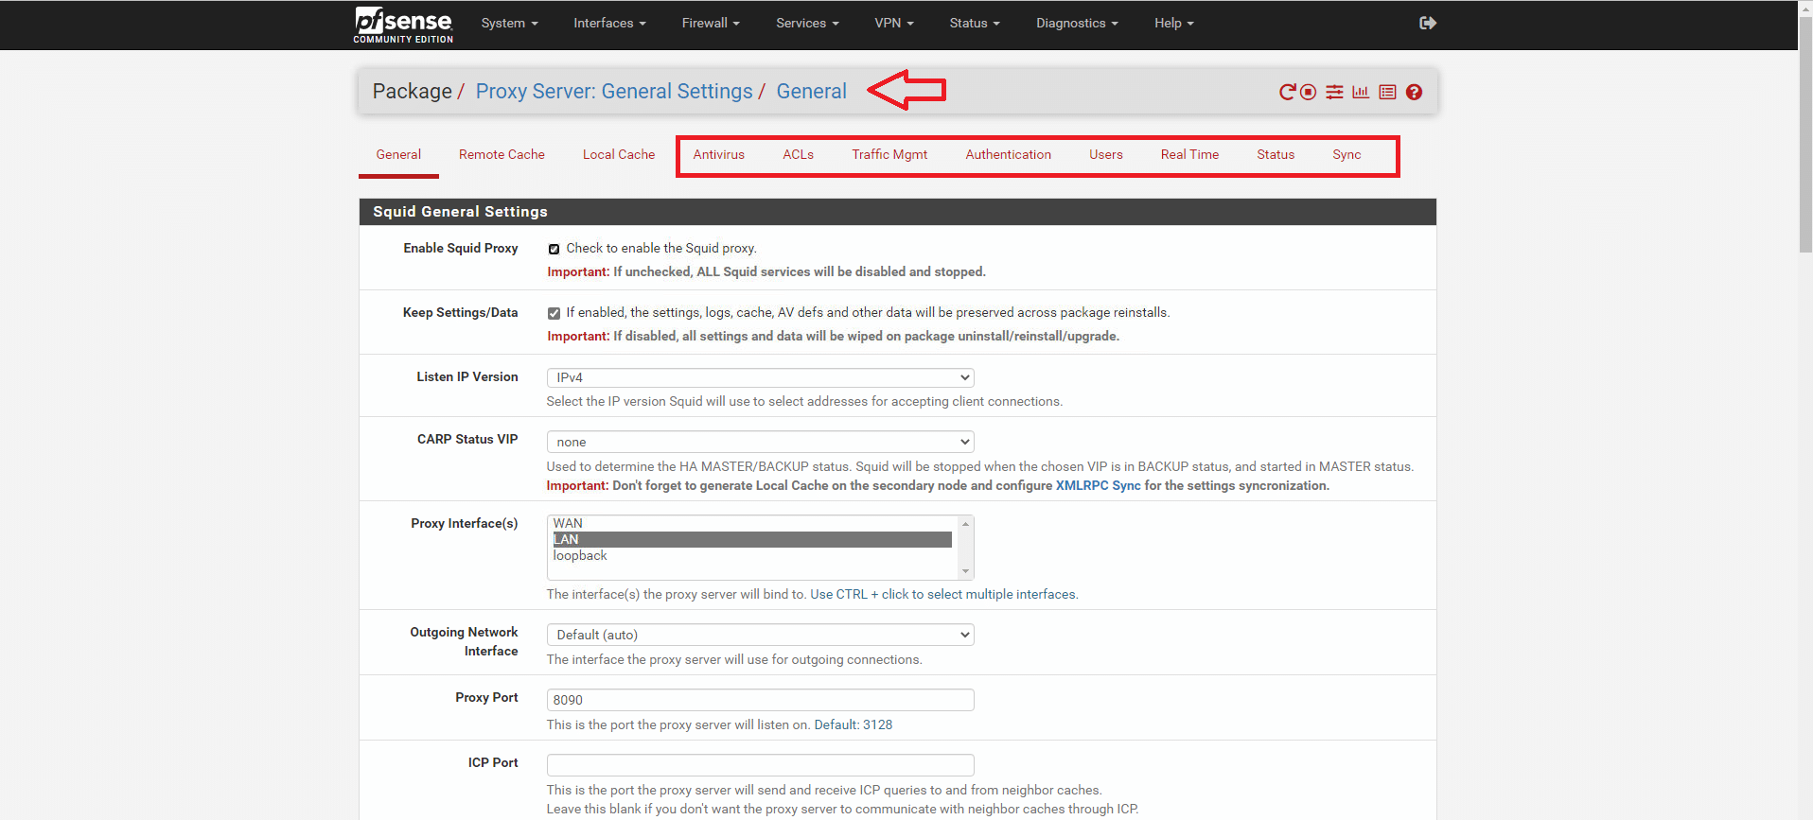Select loopback in Proxy Interface(s) list
Viewport: 1813px width, 820px height.
[752, 555]
